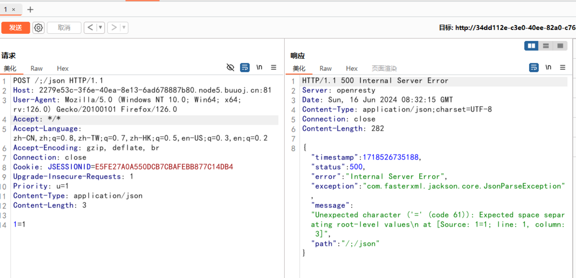Screen dimensions: 576x278
Task: Switch layout to horizontal split view
Action: coord(545,46)
